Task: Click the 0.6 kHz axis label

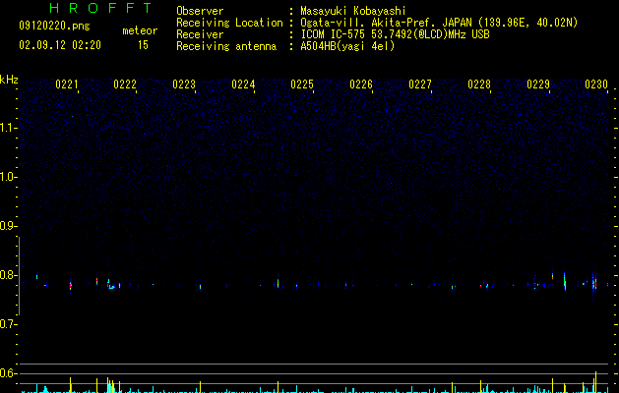Action: click(8, 373)
